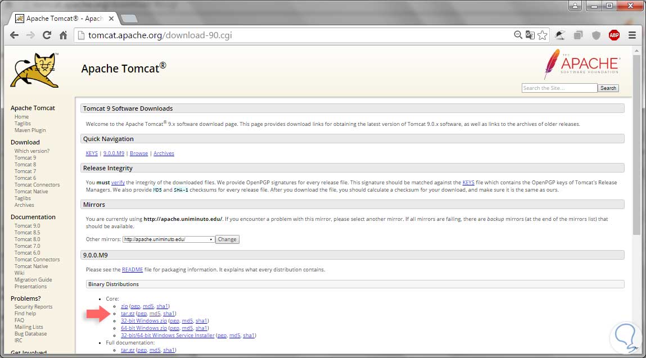Download the 32-bit Windows zip
The width and height of the screenshot is (646, 358).
pyautogui.click(x=144, y=321)
